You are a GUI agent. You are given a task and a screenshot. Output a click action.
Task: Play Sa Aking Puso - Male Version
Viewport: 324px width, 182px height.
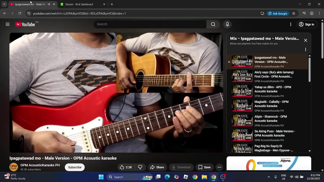click(267, 135)
